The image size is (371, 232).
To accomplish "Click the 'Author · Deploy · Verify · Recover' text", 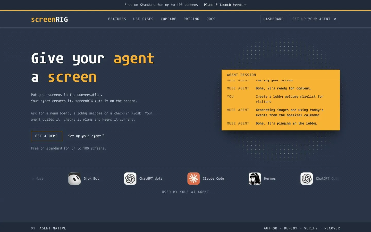I will tap(302, 228).
